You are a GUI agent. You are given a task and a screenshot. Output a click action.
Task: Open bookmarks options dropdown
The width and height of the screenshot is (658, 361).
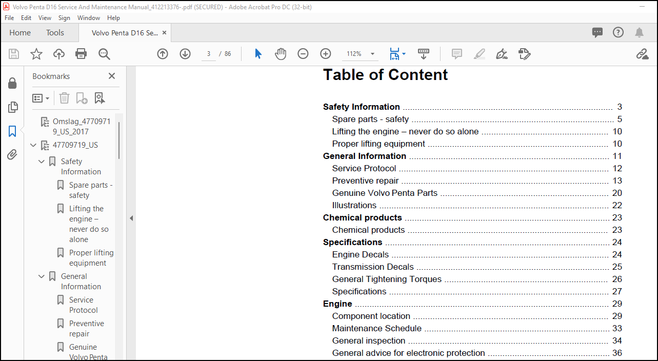tap(41, 98)
